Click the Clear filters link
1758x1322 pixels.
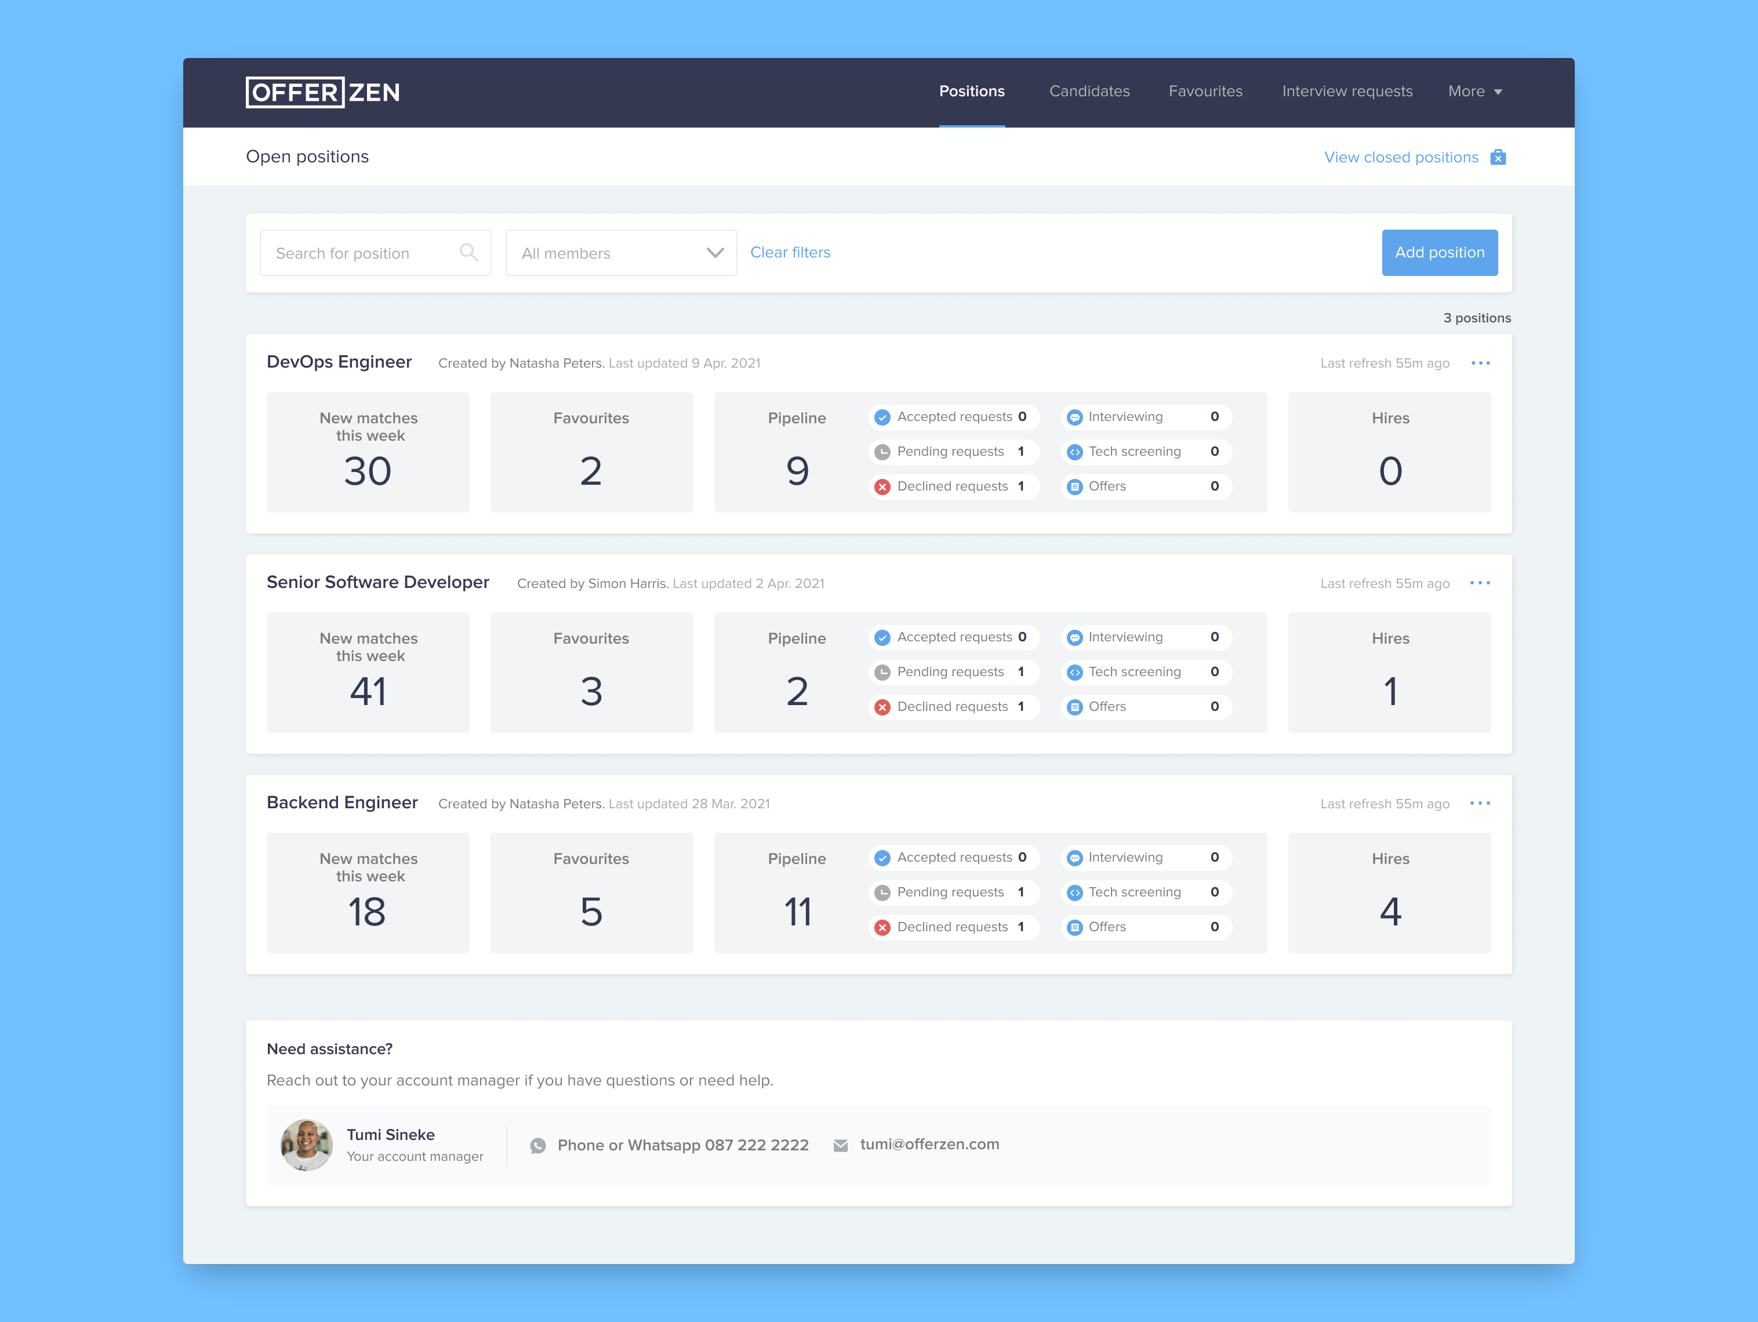(790, 252)
